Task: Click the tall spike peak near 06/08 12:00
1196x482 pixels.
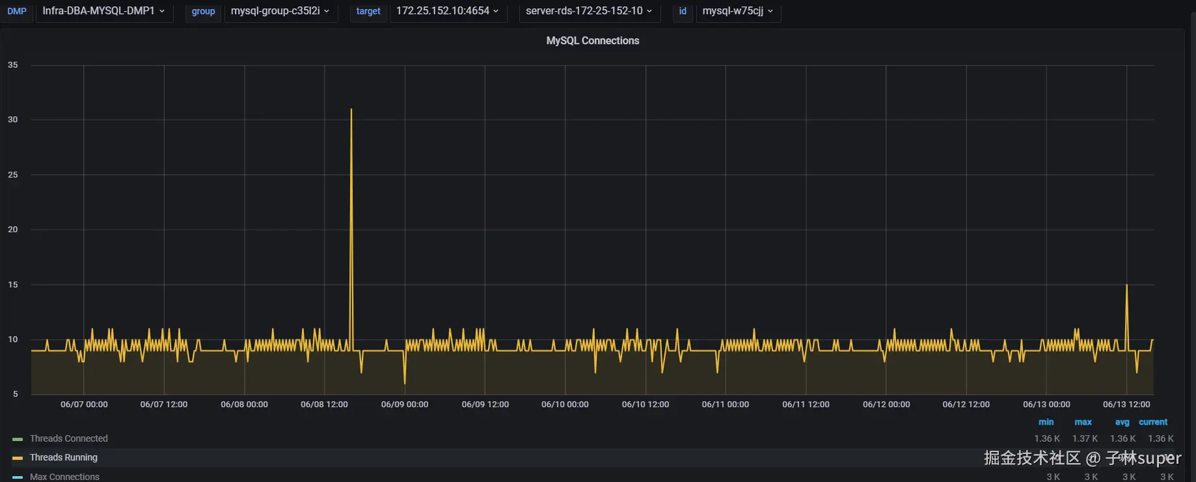Action: coord(351,109)
